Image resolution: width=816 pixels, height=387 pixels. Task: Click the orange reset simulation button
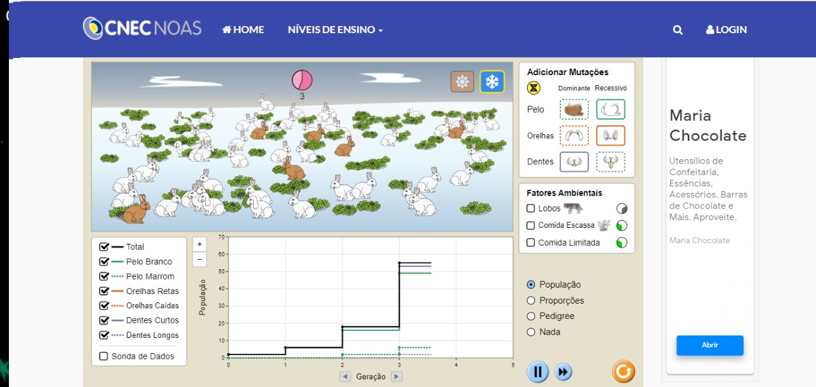623,371
